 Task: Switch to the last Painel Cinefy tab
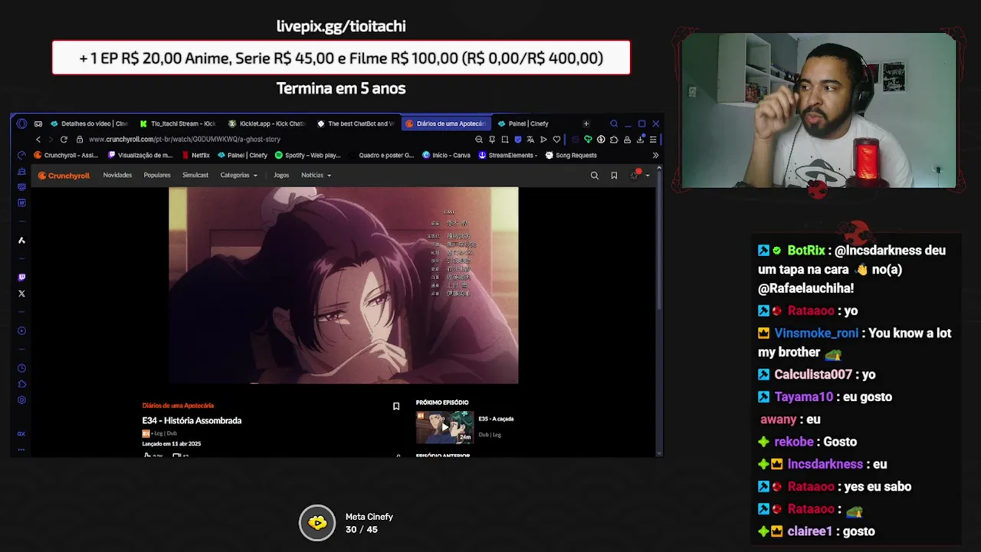point(529,123)
